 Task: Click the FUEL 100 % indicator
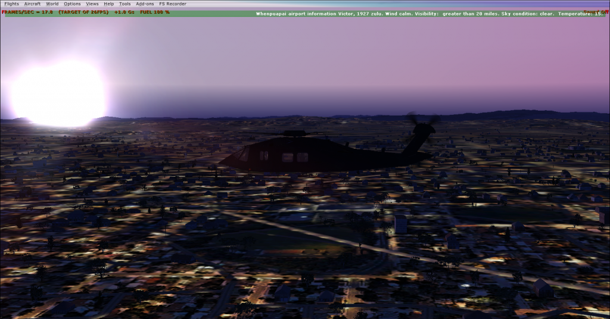155,12
